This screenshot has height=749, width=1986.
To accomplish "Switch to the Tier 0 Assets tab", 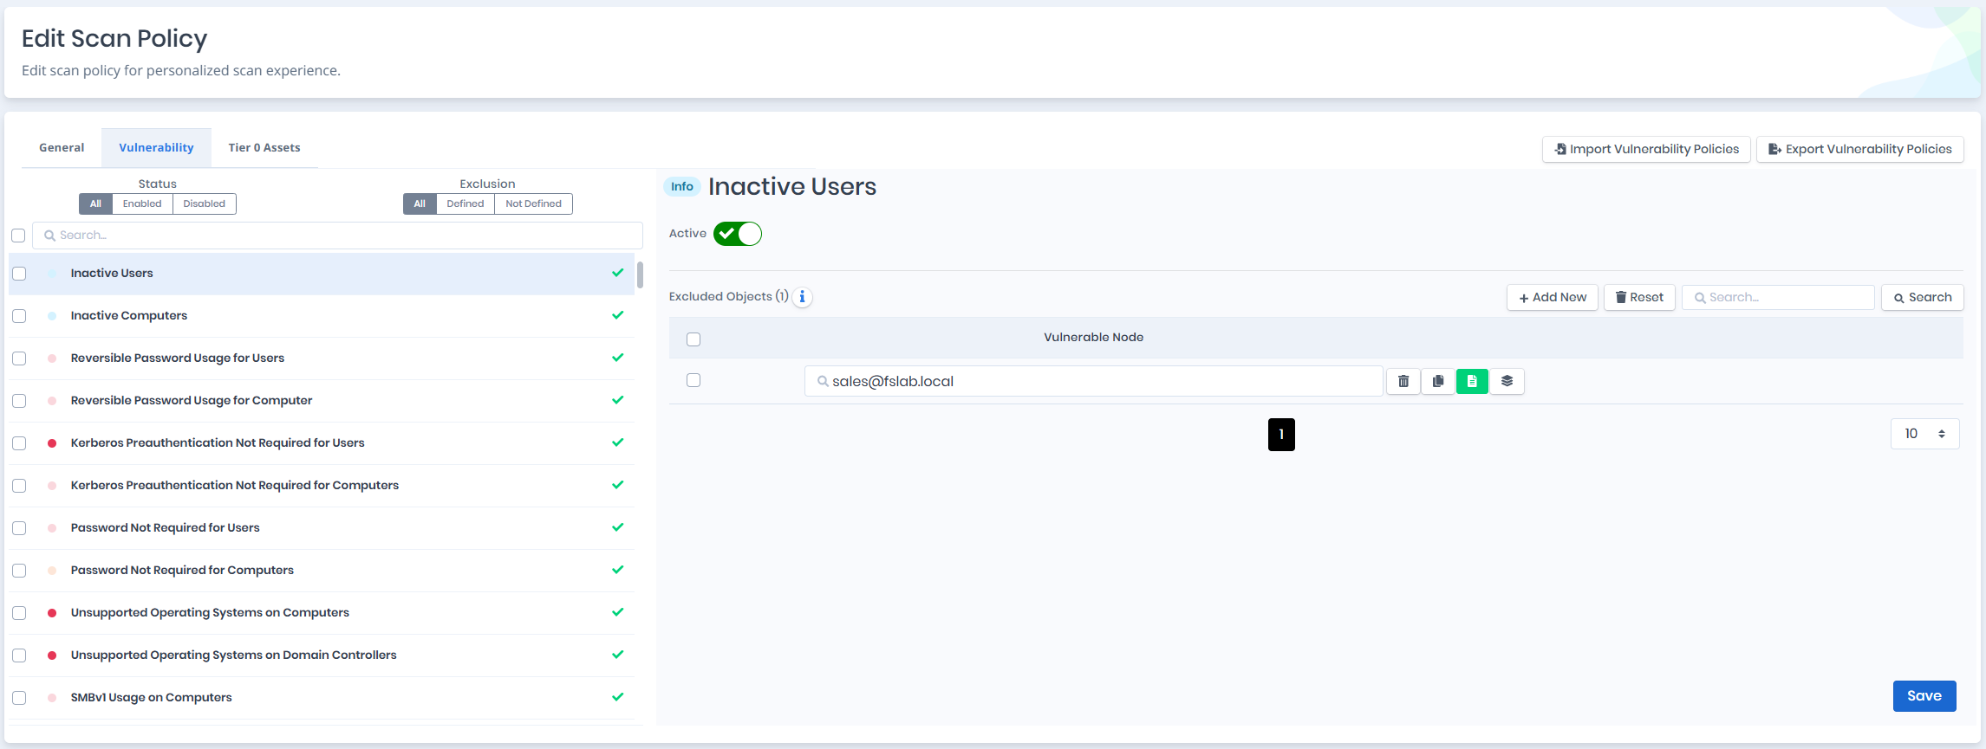I will [x=264, y=148].
